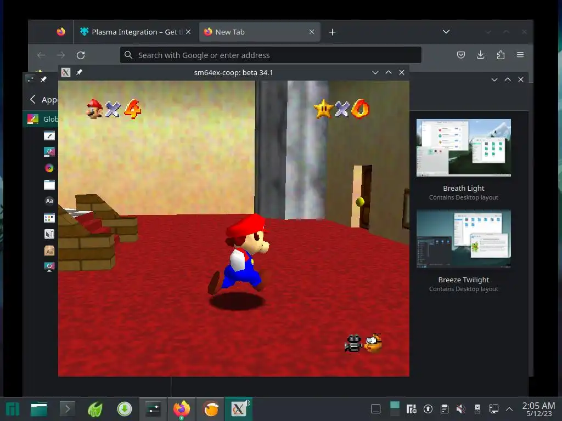
Task: Open the Manjaro application launcher
Action: [12, 409]
